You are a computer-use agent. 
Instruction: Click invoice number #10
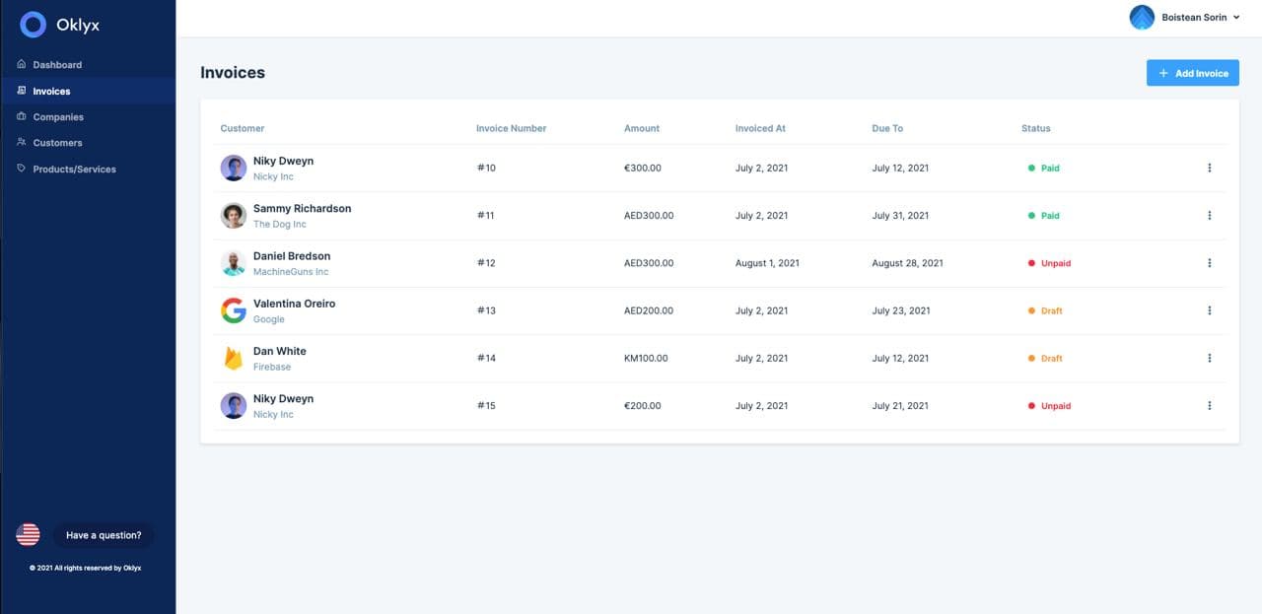[x=486, y=168]
